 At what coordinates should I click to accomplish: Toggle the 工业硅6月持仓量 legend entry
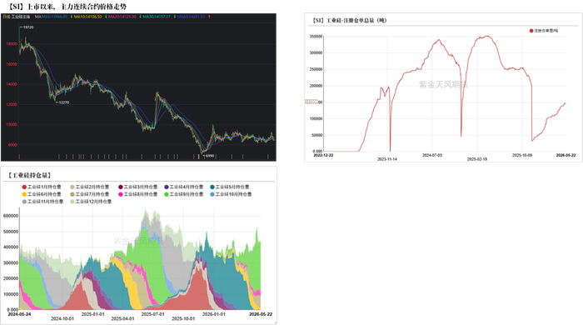pyautogui.click(x=42, y=194)
